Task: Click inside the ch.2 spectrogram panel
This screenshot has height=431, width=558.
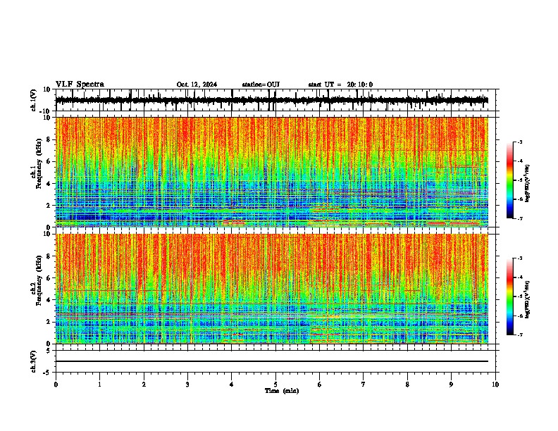Action: (272, 289)
